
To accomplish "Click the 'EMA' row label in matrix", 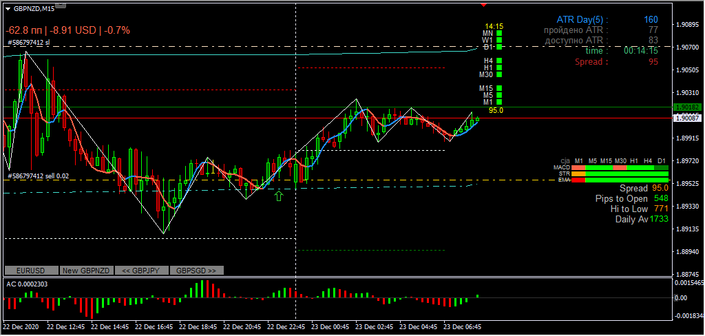I will 565,180.
